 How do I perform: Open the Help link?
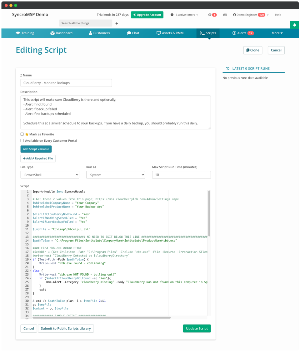tap(278, 15)
